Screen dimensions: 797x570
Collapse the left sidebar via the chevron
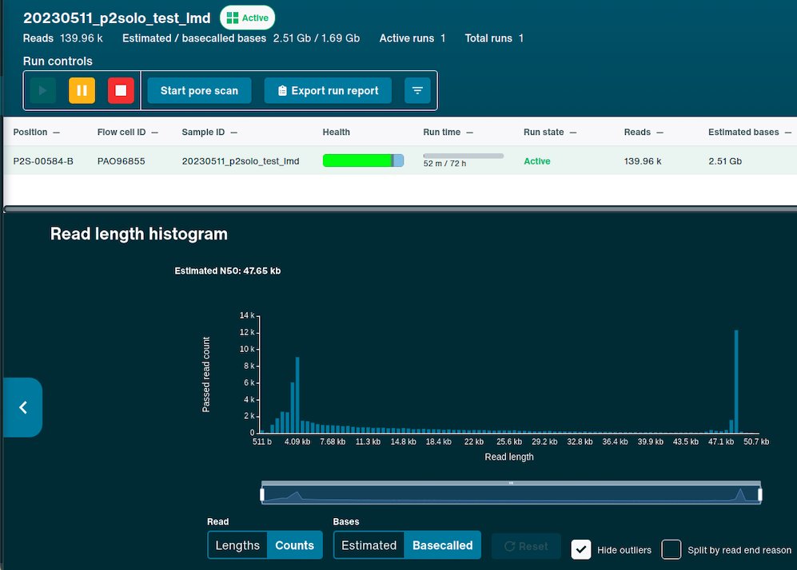point(22,407)
